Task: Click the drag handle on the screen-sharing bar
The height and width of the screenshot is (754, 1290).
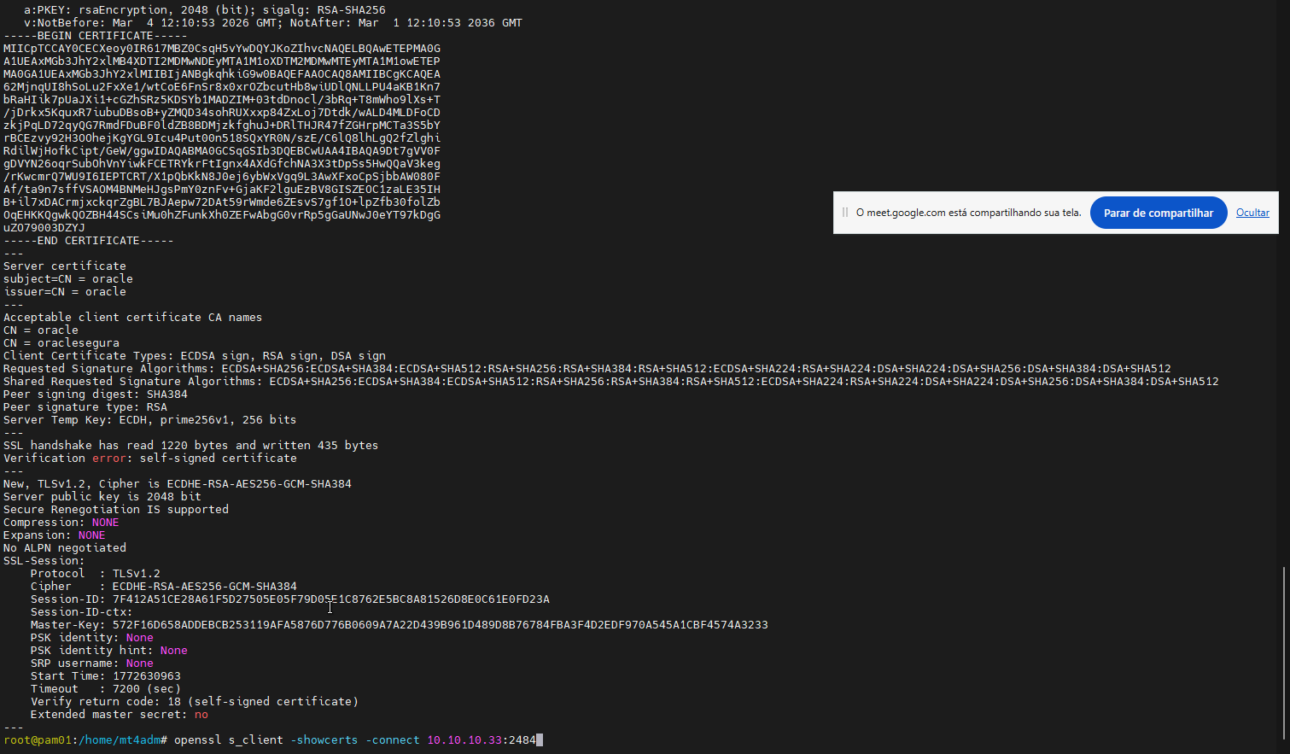Action: 845,213
